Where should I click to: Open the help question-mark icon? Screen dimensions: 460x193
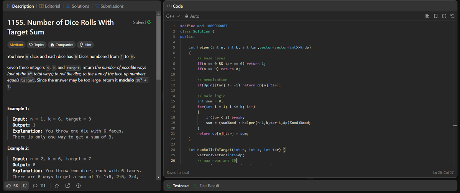78,186
